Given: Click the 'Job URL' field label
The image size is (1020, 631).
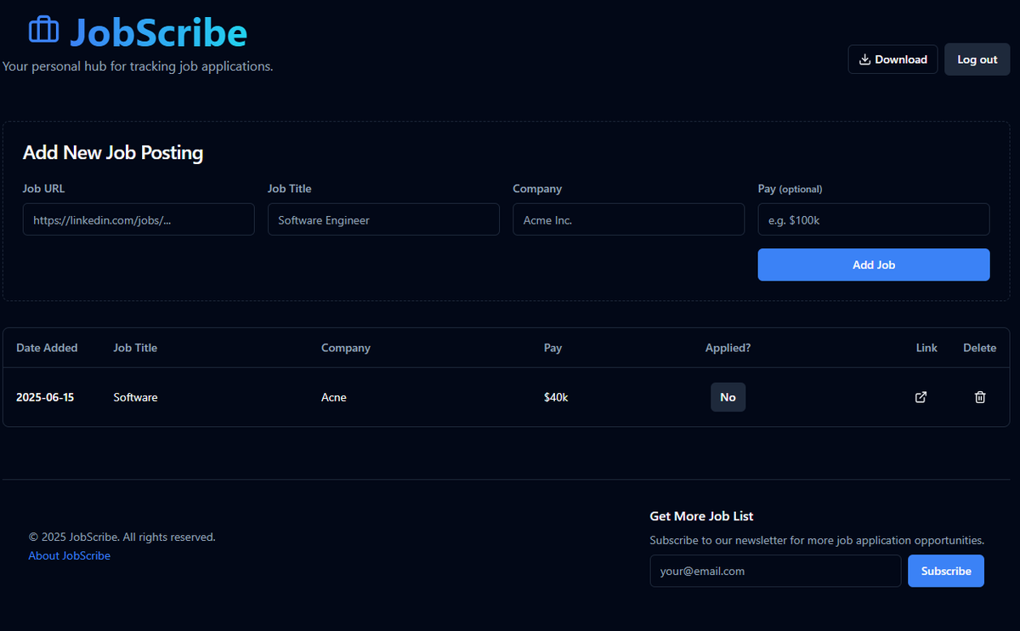Looking at the screenshot, I should click(x=43, y=189).
